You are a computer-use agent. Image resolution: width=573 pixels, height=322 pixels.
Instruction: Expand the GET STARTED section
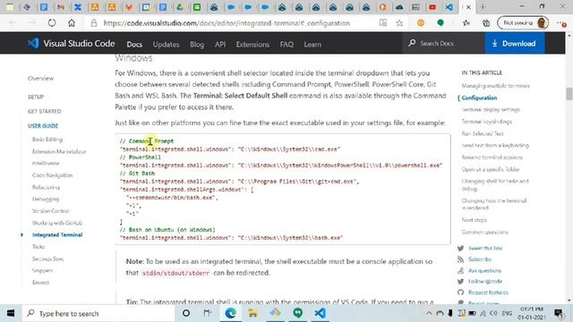coord(45,111)
